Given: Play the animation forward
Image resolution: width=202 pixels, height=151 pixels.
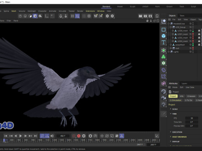Looking at the screenshot, I should point(21,136).
